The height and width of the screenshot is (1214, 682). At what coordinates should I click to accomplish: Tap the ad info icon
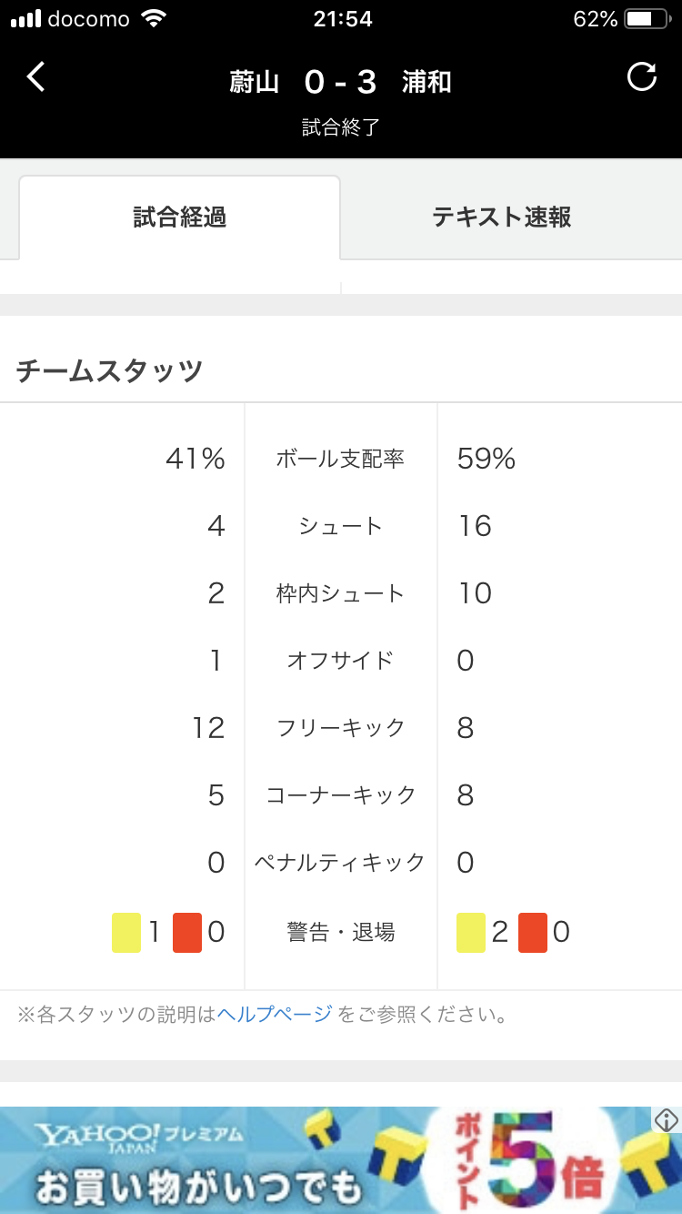click(667, 1120)
